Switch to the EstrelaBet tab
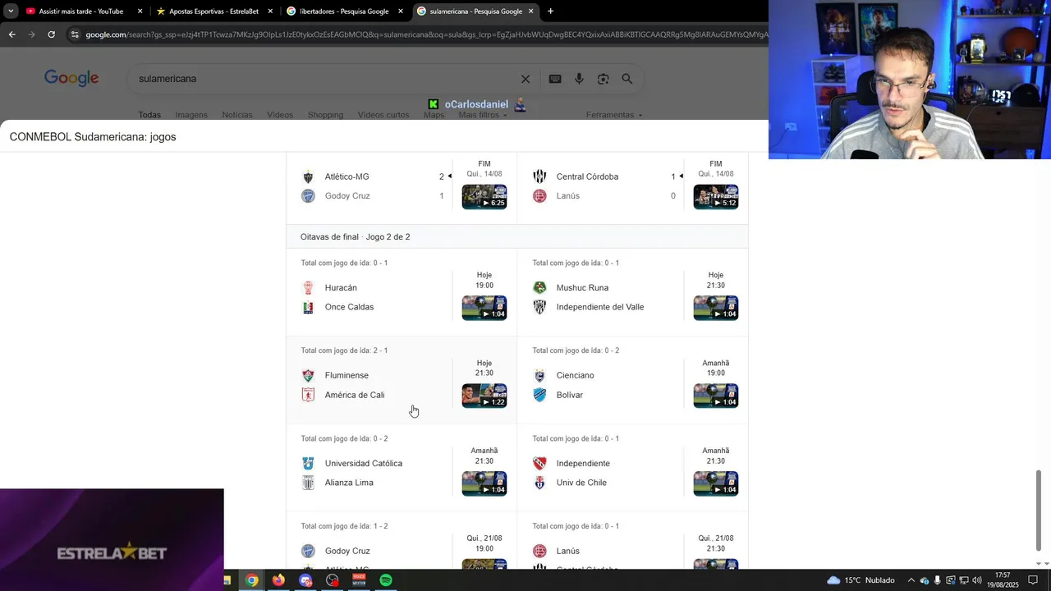Screen dimensions: 1051x591 coord(213,11)
